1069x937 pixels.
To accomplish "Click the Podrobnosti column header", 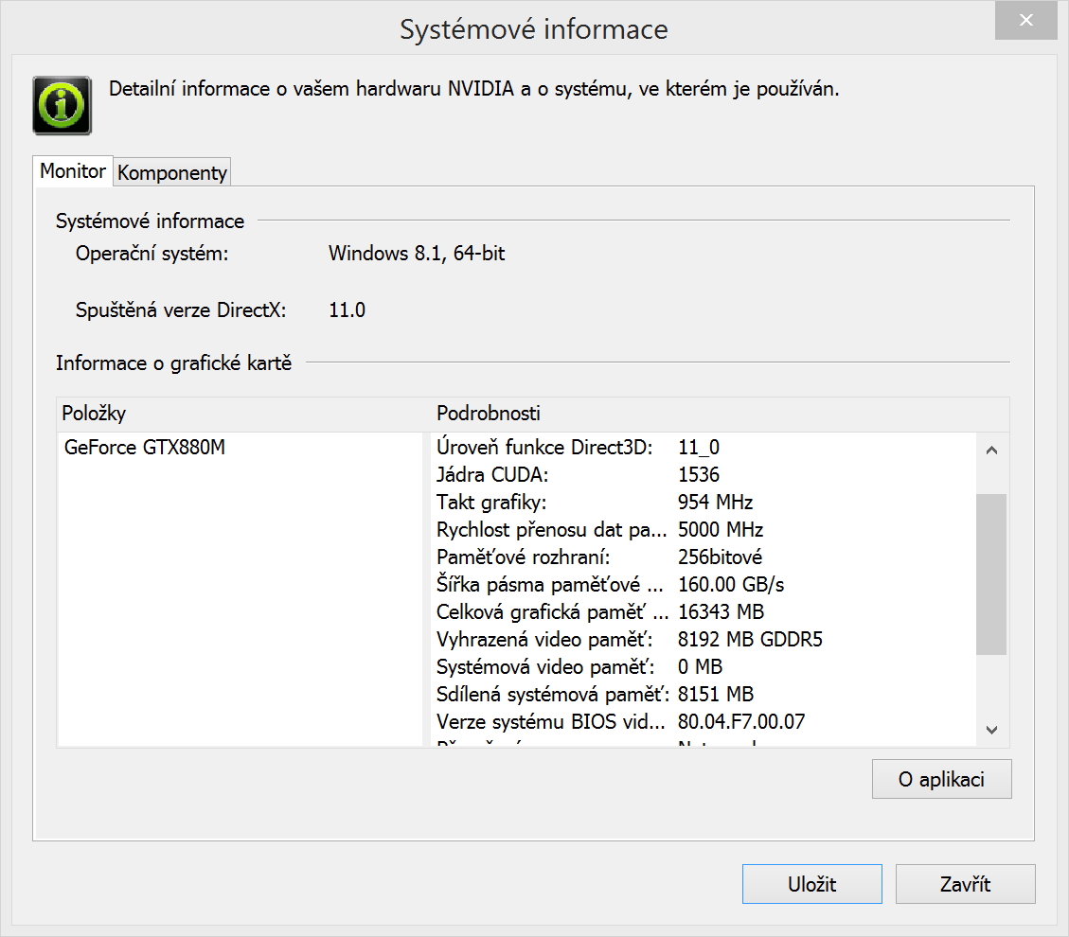I will point(489,414).
